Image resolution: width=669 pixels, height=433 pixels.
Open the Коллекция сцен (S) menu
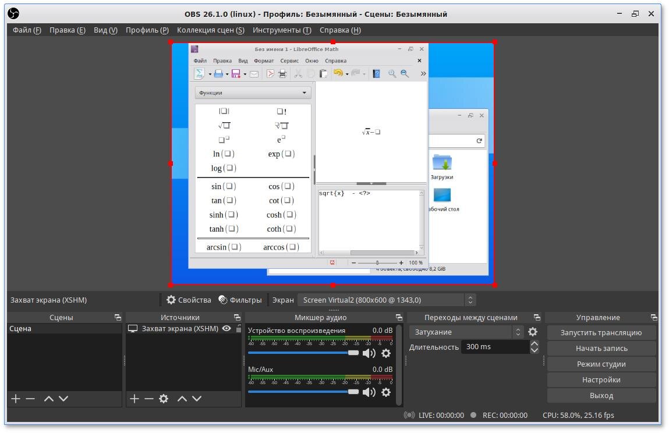211,30
